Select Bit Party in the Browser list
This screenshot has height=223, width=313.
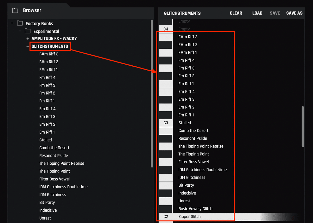pos(47,203)
